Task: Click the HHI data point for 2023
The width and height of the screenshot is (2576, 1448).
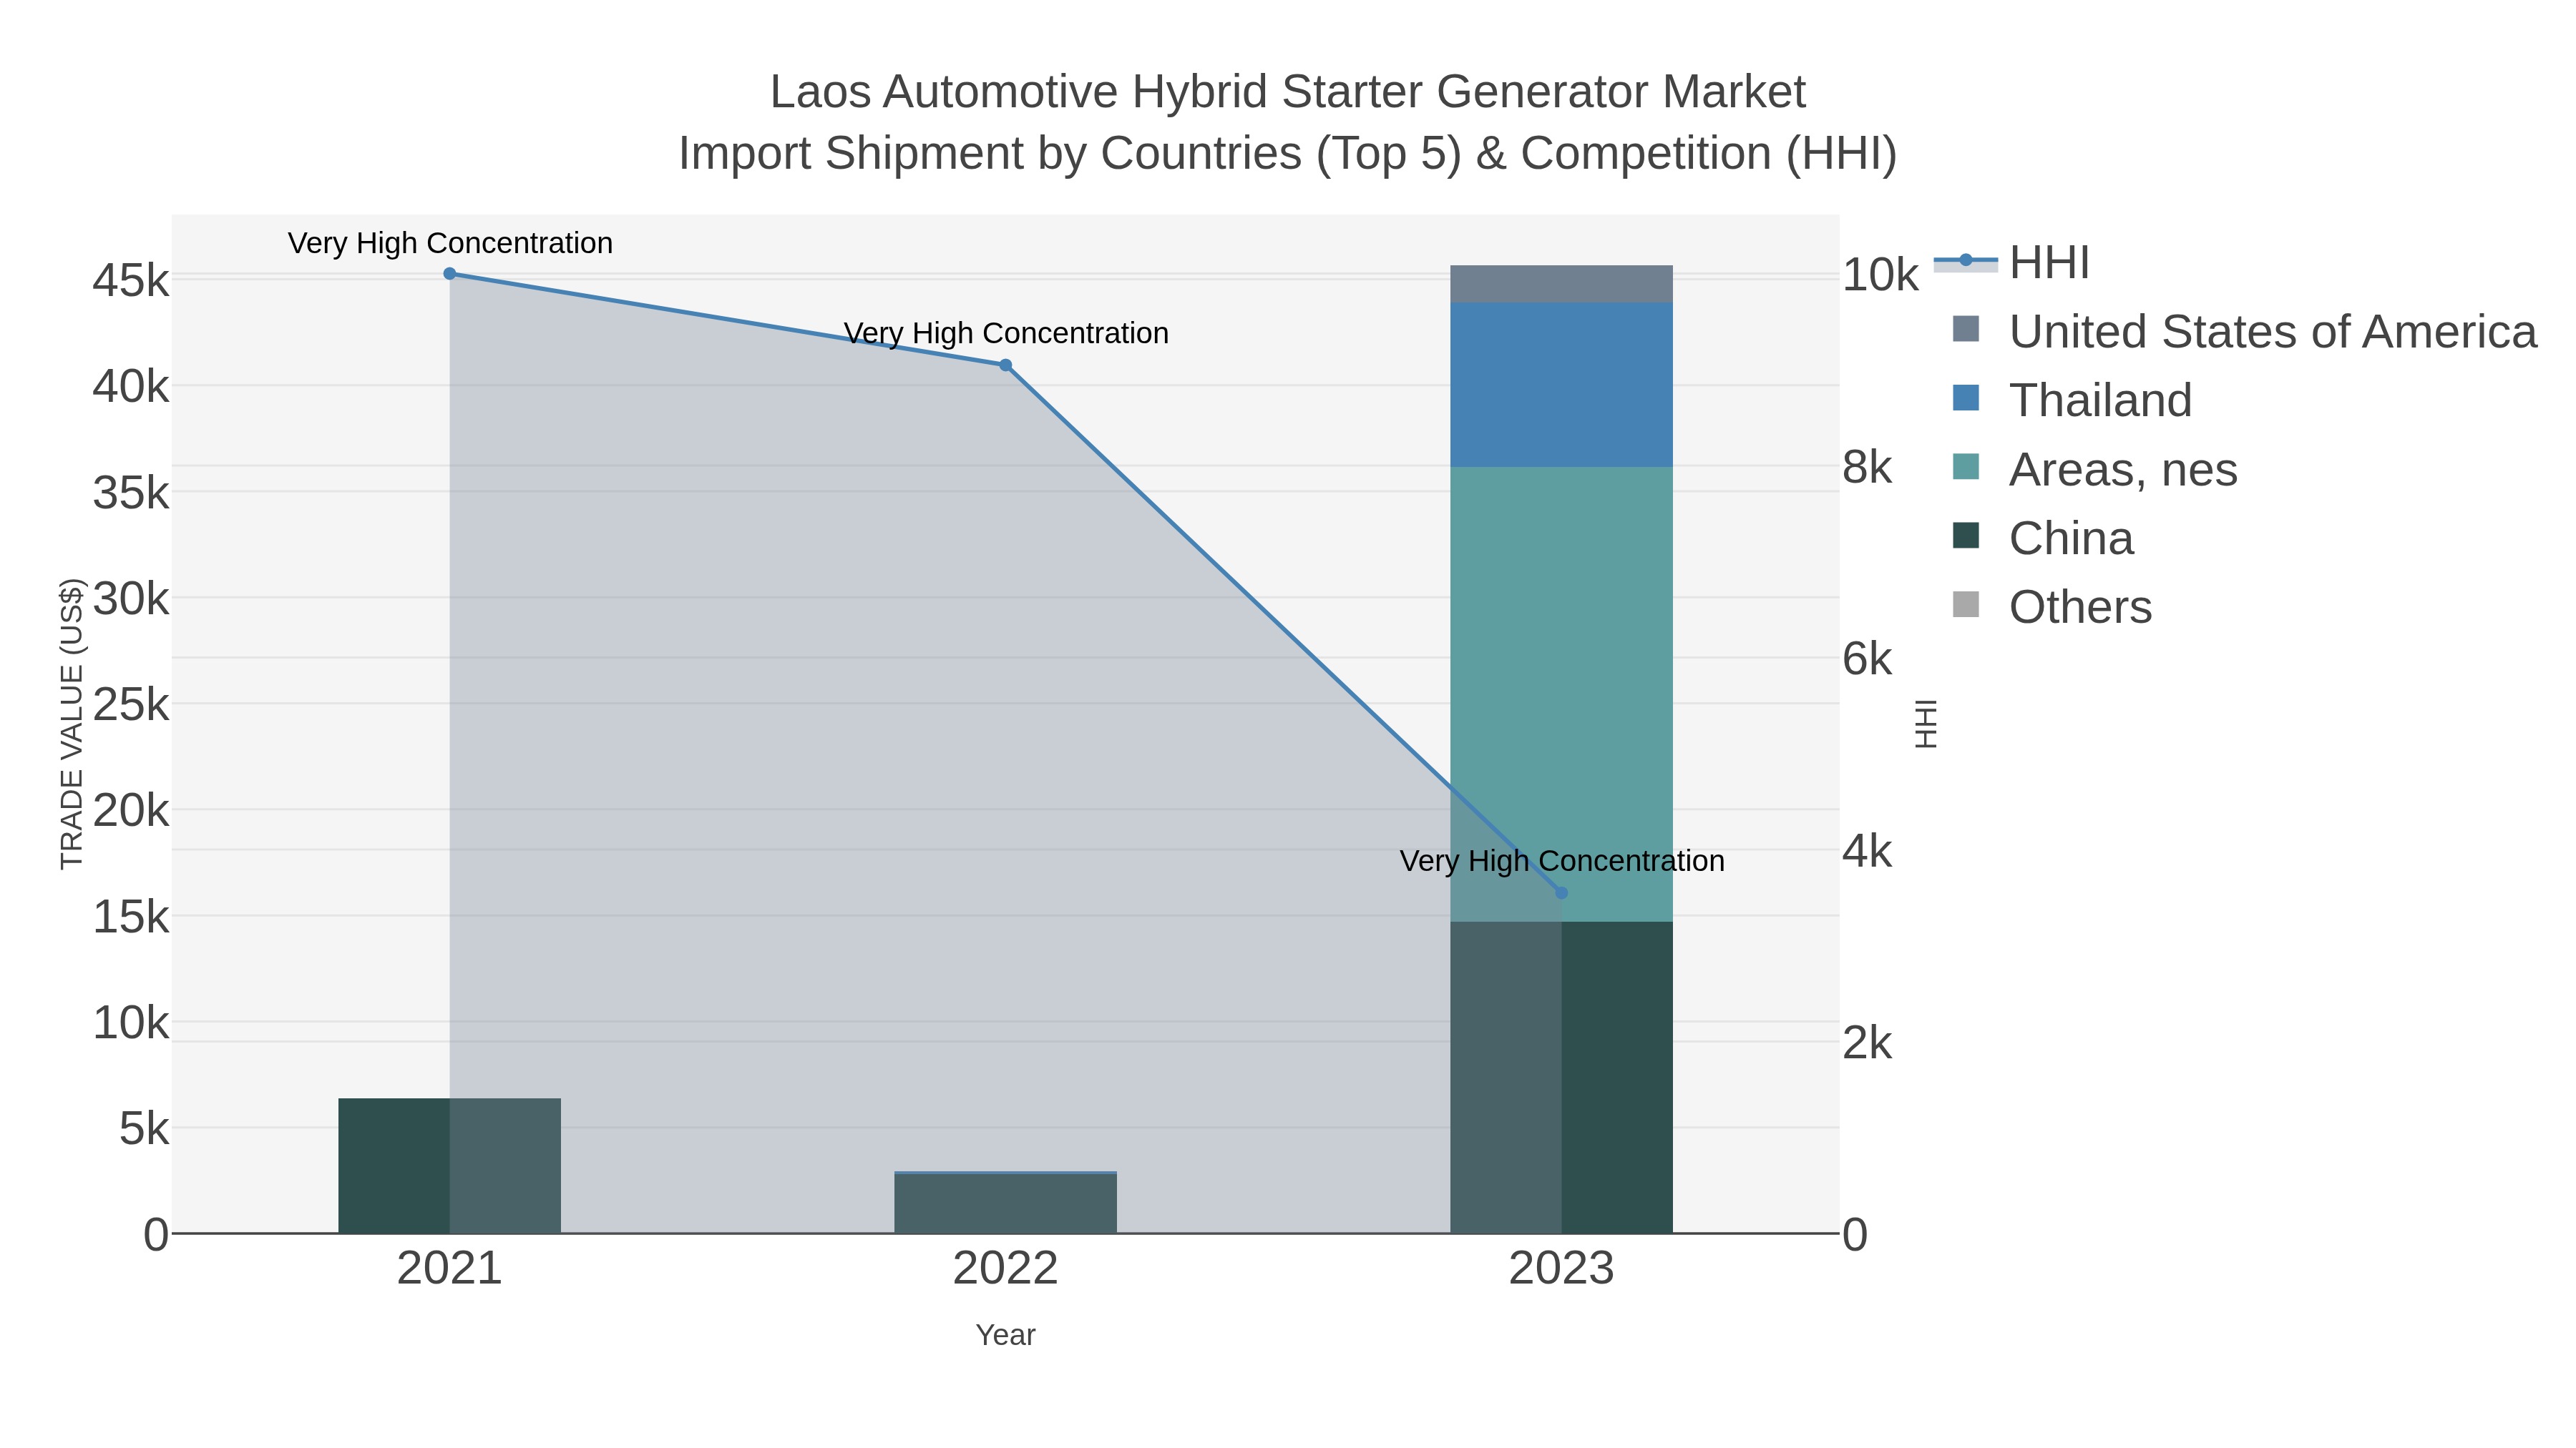Action: pos(1562,892)
